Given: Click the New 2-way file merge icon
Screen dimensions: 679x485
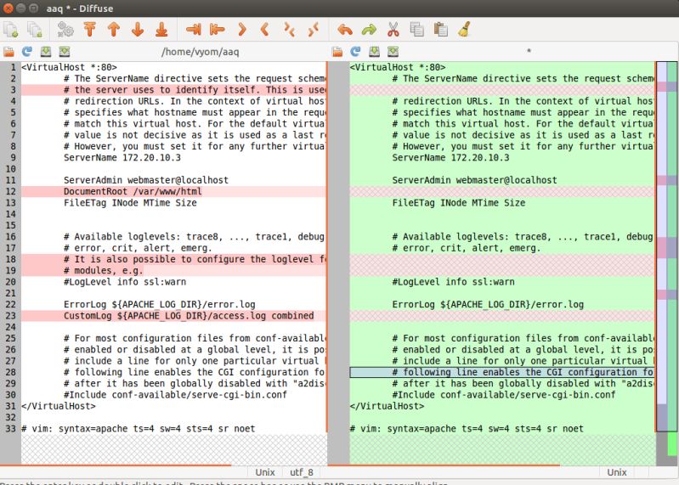Looking at the screenshot, I should point(11,30).
